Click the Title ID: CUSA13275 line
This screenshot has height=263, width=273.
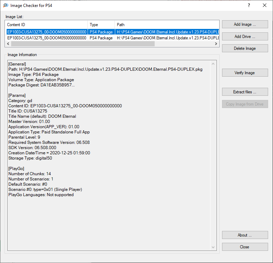click(28, 111)
